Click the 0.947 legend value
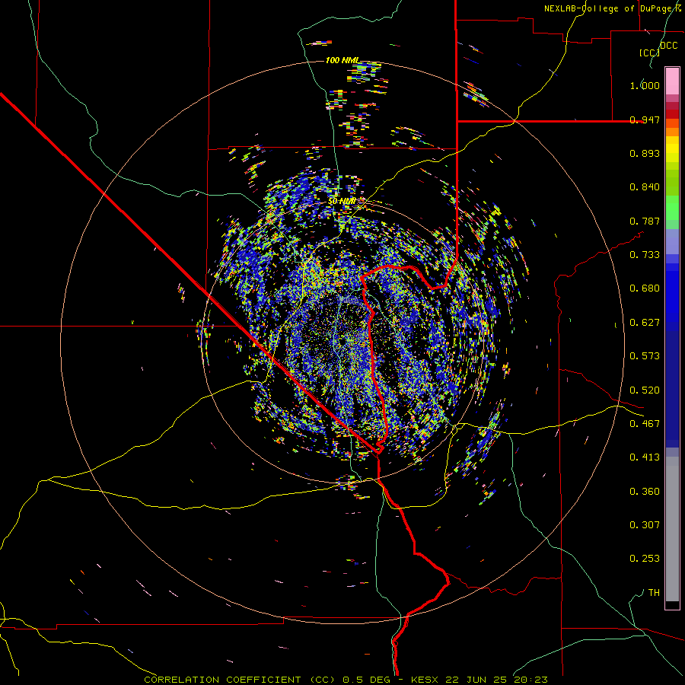The image size is (685, 685). [x=645, y=119]
